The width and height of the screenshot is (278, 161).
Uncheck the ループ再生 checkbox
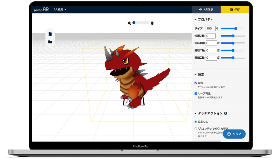pos(196,93)
